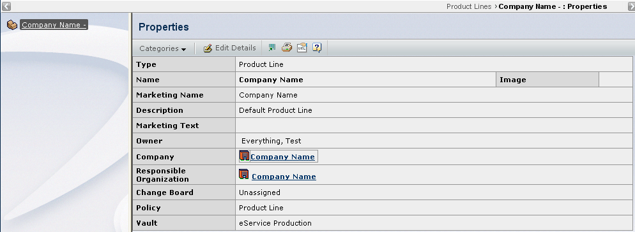Click the Edit Details button
Image resolution: width=635 pixels, height=232 pixels.
click(x=229, y=48)
